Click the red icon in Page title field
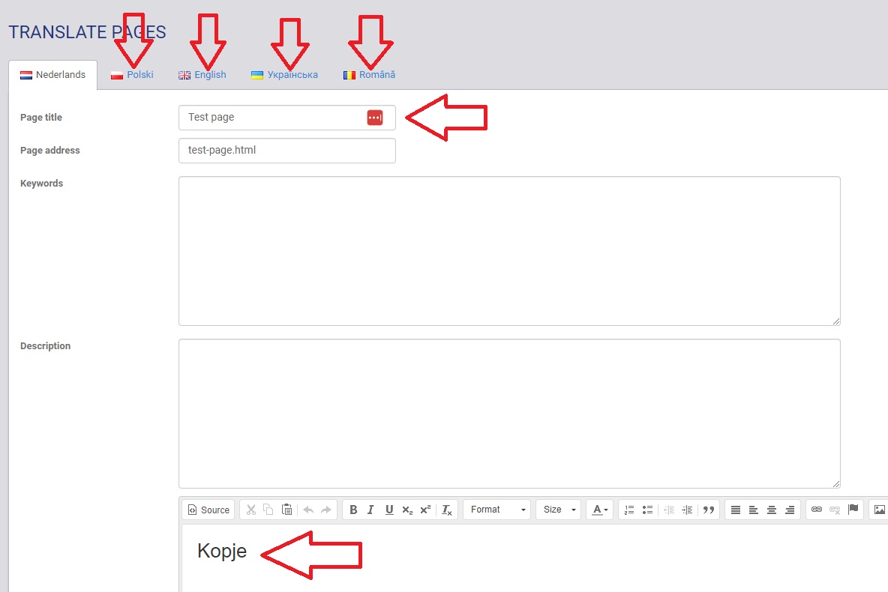 click(375, 118)
